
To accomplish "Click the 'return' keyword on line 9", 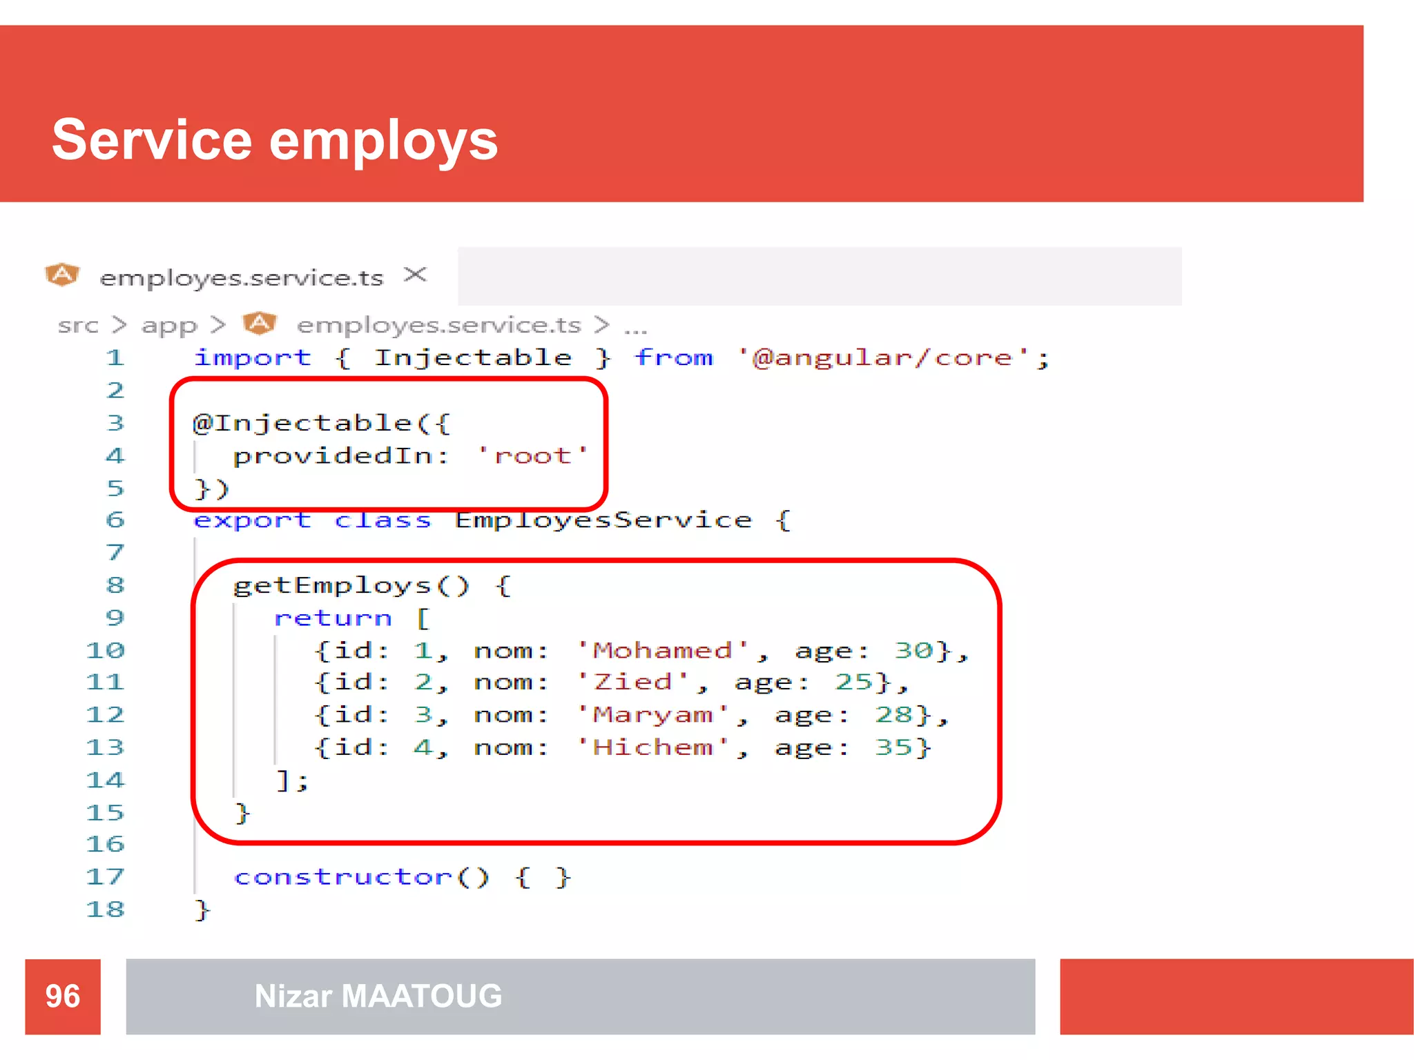I will coord(333,618).
